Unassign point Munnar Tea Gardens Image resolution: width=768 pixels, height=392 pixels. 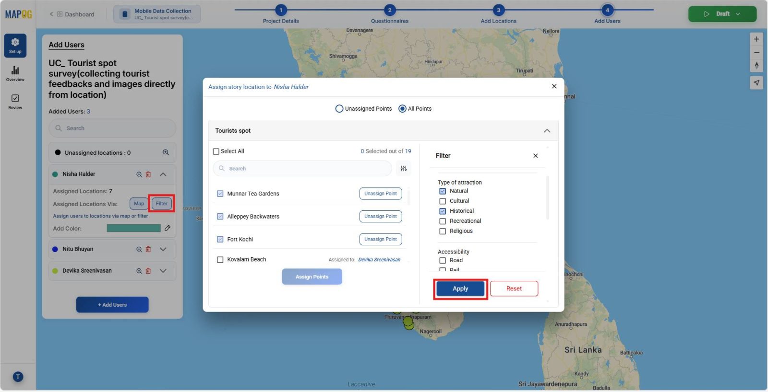pyautogui.click(x=381, y=194)
